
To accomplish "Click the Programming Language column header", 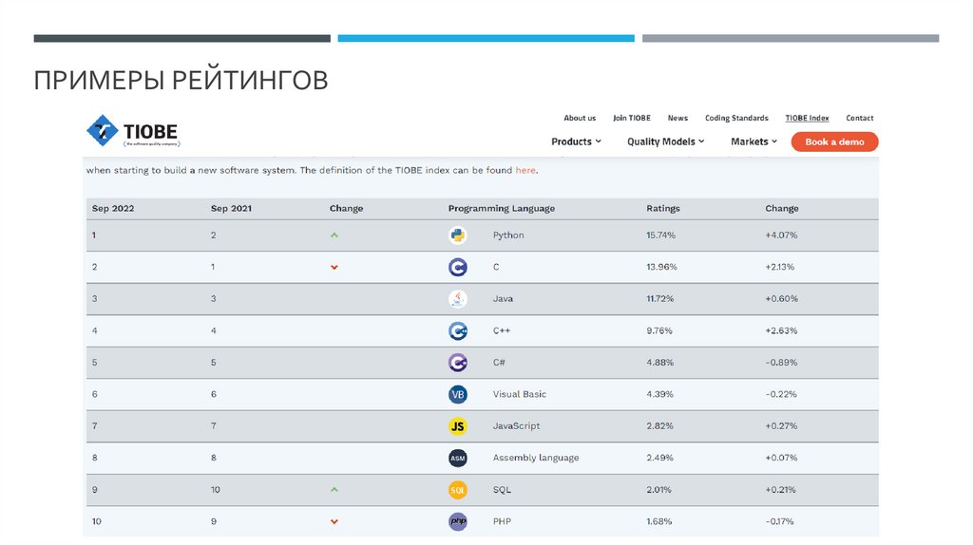I will tap(502, 208).
